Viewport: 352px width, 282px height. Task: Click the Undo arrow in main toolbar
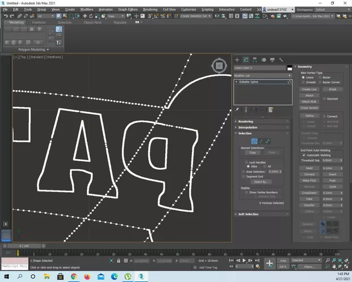click(x=5, y=16)
